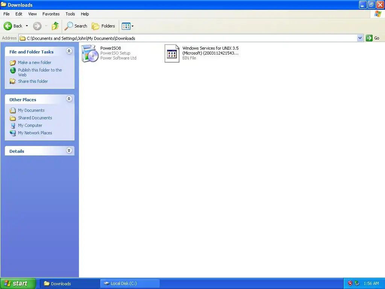Open My Network Places link

coord(35,133)
